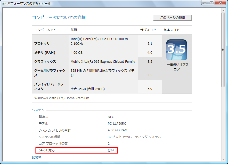
Task: Click the scrollbar up arrow
Action: click(223, 10)
